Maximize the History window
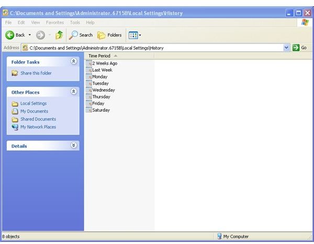 298,13
